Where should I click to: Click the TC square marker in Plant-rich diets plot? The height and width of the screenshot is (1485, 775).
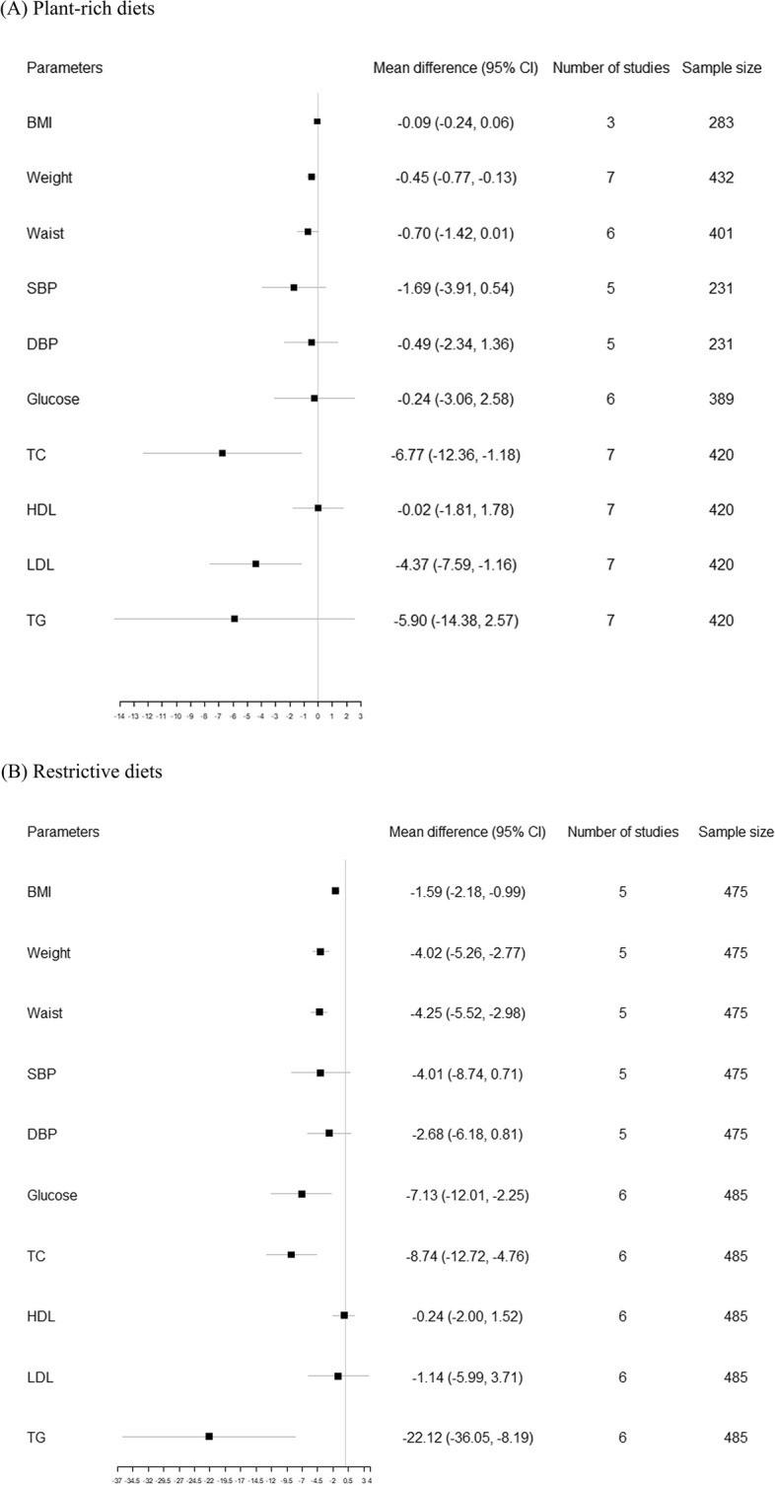[x=222, y=453]
